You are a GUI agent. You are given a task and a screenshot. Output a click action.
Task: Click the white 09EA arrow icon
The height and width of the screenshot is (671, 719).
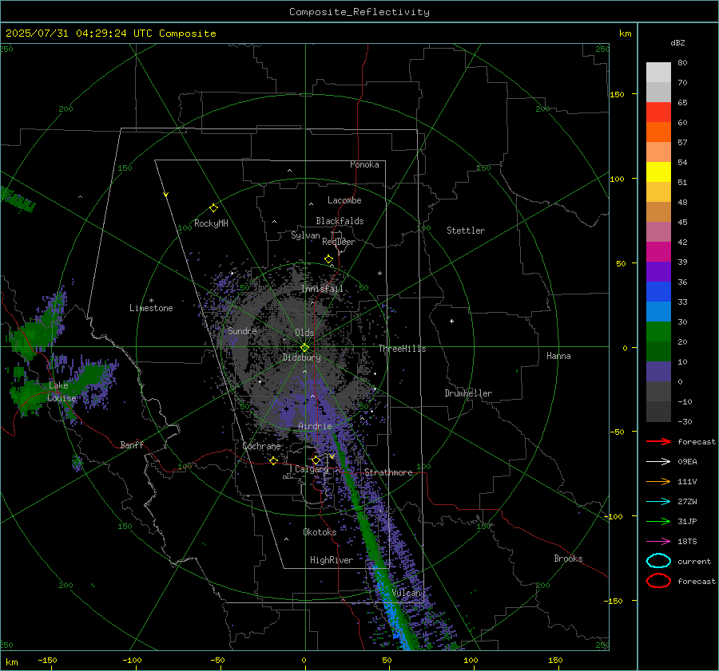658,461
